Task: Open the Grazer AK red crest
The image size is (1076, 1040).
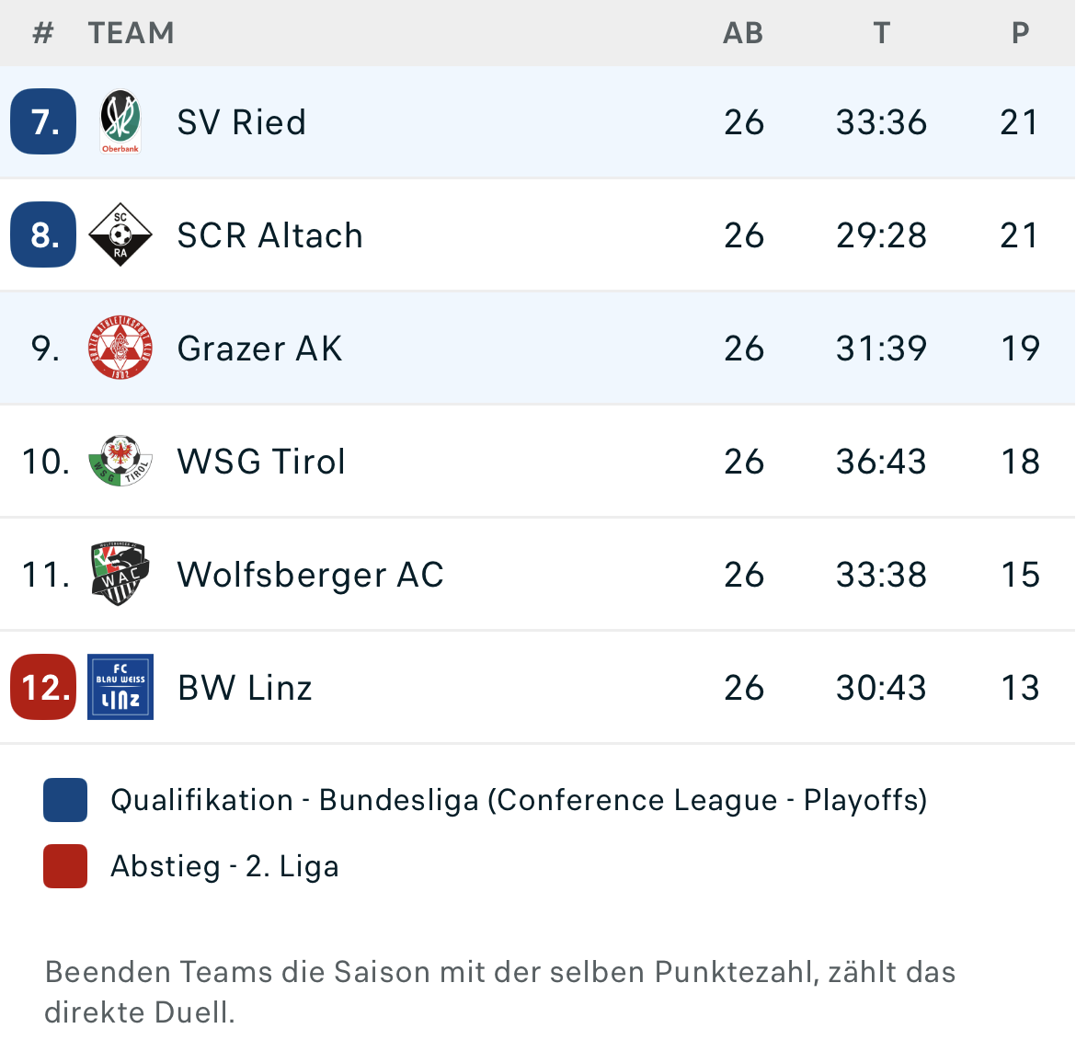Action: click(120, 348)
